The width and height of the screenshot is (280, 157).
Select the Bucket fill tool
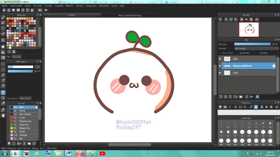coord(3,52)
